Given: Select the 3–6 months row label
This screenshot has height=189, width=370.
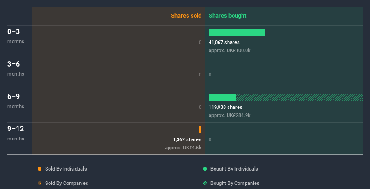Looking at the screenshot, I should tap(16, 68).
